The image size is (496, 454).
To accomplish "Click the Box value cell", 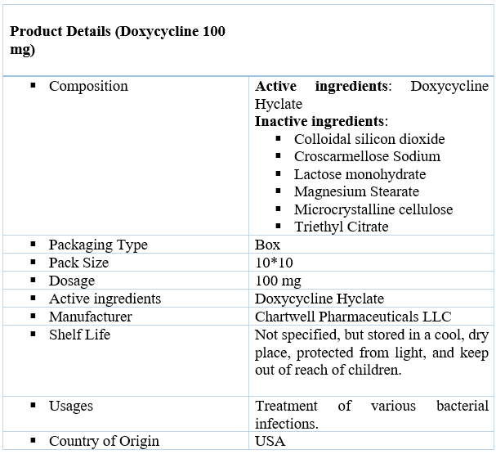I will coord(267,245).
